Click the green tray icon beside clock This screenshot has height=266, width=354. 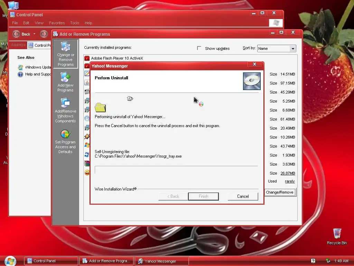tap(328, 261)
